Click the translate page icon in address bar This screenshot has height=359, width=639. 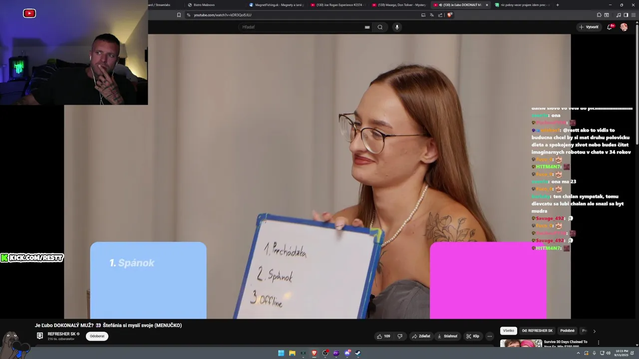431,15
